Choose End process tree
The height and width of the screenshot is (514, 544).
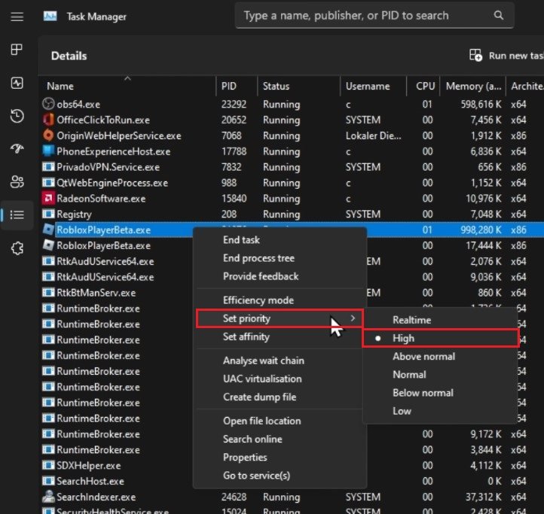point(280,258)
